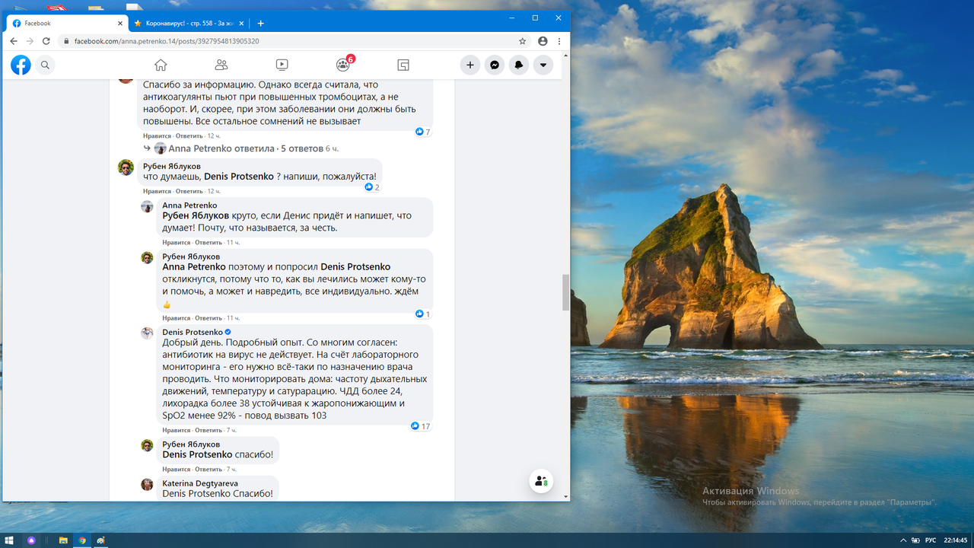Expand the Facebook account dropdown arrow
974x548 pixels.
point(543,65)
